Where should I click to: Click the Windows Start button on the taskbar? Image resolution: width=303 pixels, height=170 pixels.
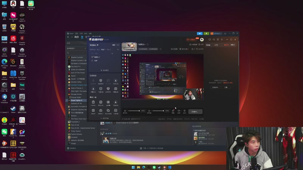pos(133,167)
